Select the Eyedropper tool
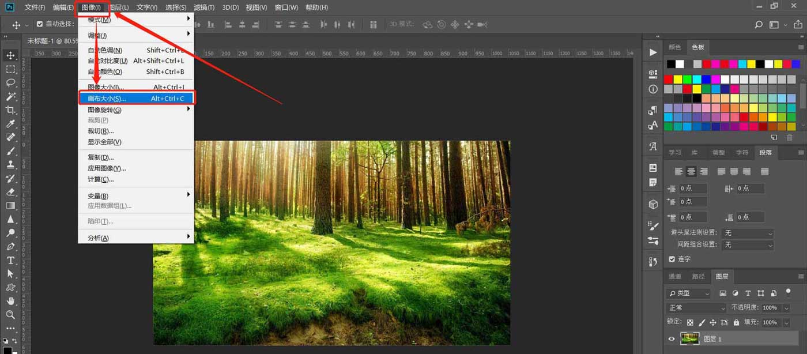This screenshot has width=807, height=354. (10, 124)
